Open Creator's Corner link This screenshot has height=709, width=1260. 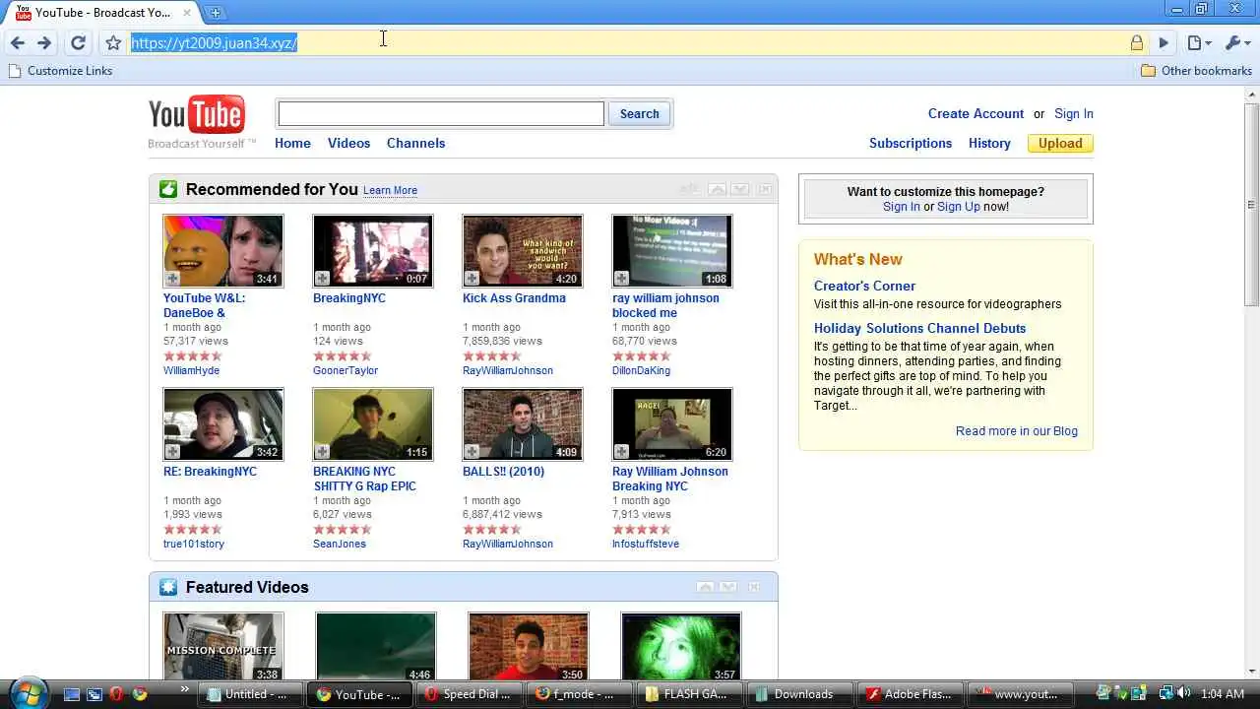[x=864, y=286]
